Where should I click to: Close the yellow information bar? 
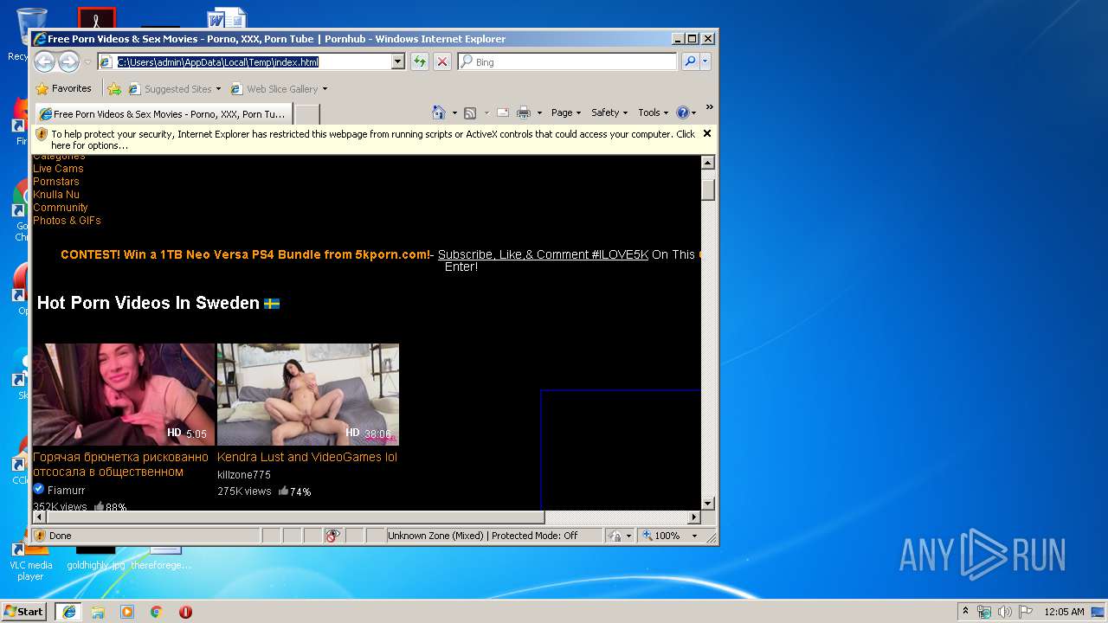click(707, 133)
